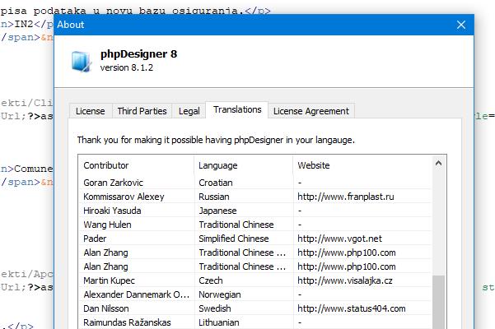495x329 pixels.
Task: Click the scroll up arrow in the translations list
Action: click(x=438, y=163)
